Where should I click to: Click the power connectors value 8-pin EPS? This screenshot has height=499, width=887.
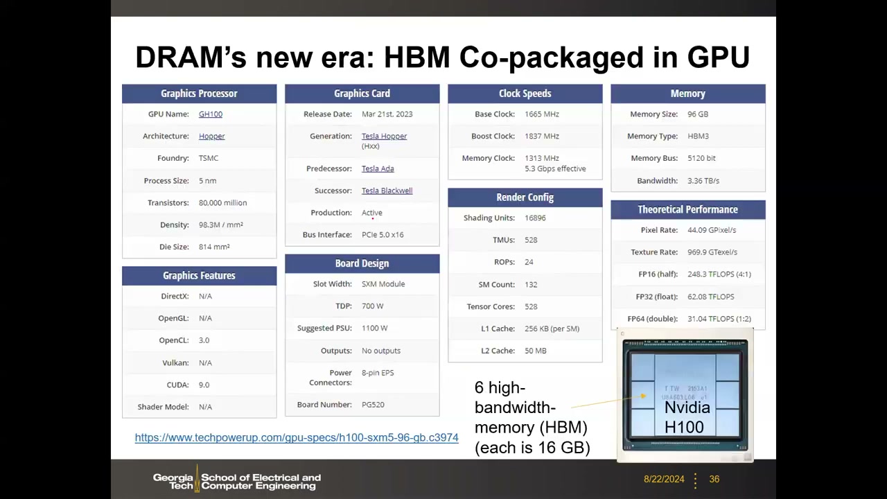(378, 373)
